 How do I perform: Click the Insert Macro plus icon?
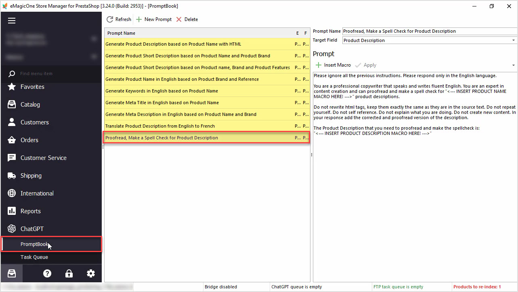[319, 65]
